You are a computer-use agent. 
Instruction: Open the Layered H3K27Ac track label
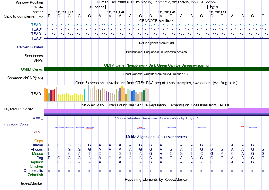pyautogui.click(x=18, y=109)
